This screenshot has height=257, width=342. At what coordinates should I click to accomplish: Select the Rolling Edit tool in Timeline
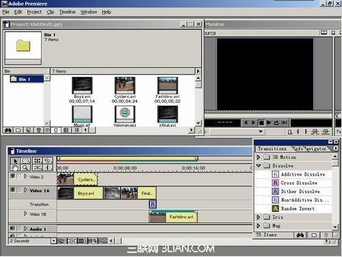point(38,160)
